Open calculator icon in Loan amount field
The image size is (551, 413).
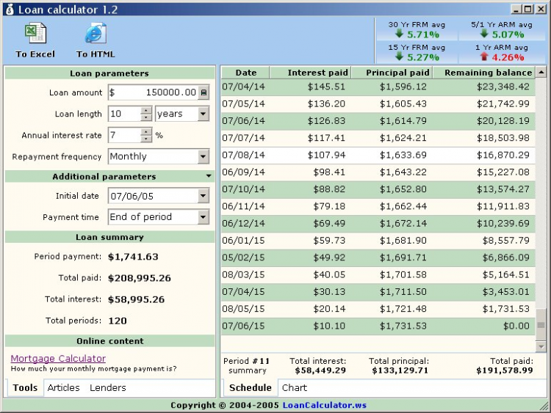[204, 92]
